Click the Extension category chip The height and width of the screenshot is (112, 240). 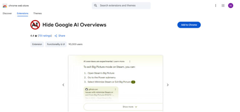[37, 44]
